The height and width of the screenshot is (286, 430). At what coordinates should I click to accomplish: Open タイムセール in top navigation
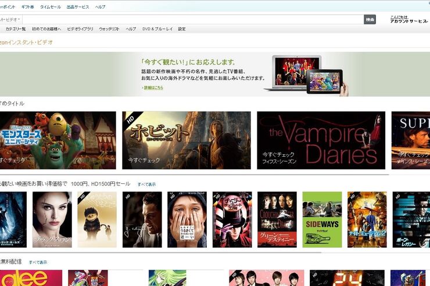(51, 7)
